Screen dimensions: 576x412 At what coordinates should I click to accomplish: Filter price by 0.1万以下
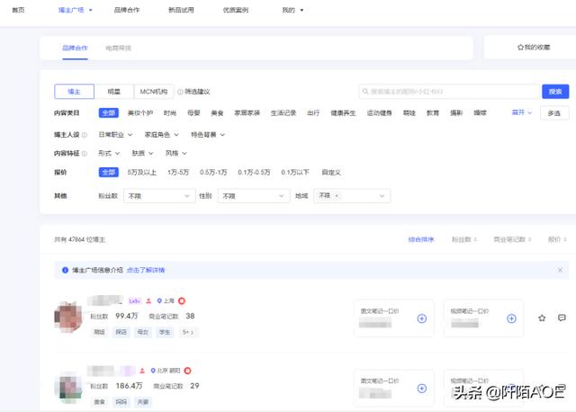click(x=295, y=172)
